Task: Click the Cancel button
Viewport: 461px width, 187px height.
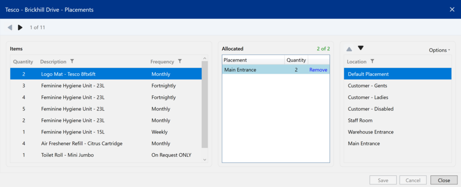Action: click(413, 180)
